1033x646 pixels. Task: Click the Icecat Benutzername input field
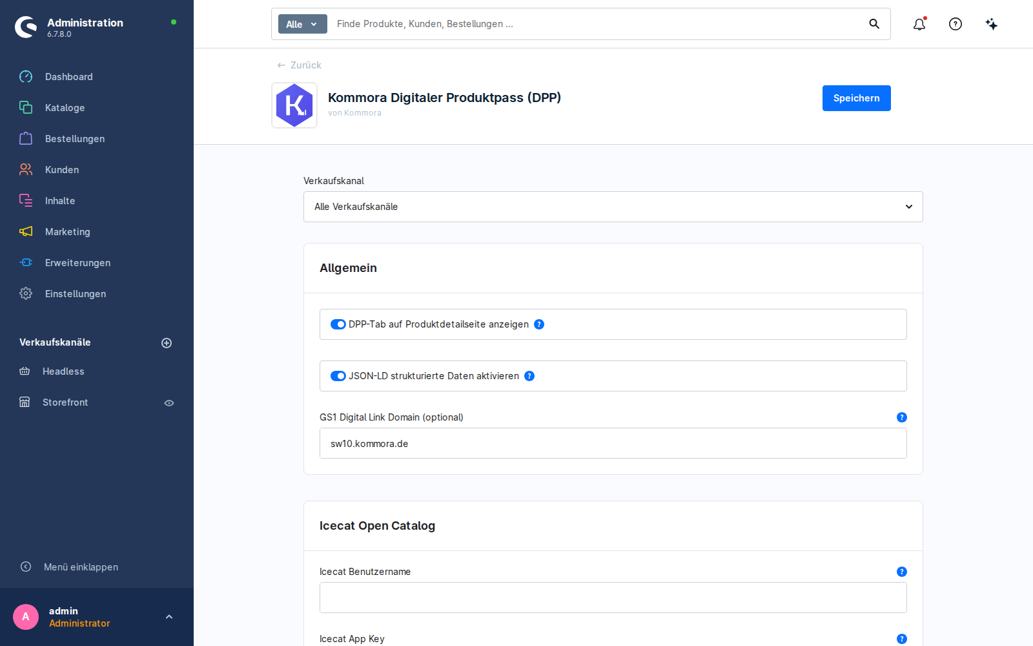[613, 598]
